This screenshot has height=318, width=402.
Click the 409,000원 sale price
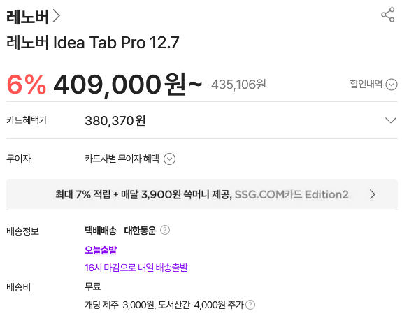click(127, 85)
